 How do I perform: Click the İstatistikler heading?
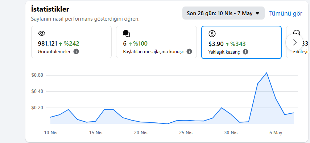pyautogui.click(x=50, y=9)
